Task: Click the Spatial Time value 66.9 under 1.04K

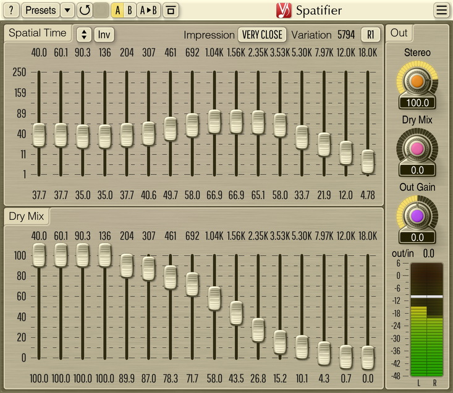Action: (214, 195)
